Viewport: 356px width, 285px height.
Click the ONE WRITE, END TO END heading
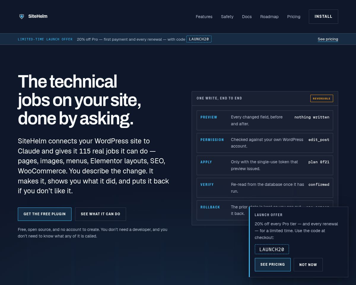219,98
